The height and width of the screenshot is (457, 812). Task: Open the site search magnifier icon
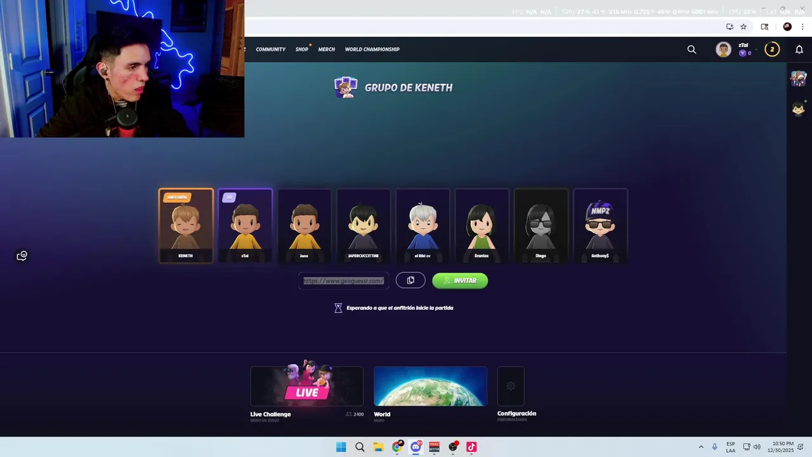coord(691,50)
